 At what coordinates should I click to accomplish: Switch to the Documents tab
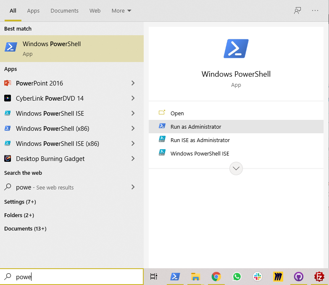click(64, 10)
